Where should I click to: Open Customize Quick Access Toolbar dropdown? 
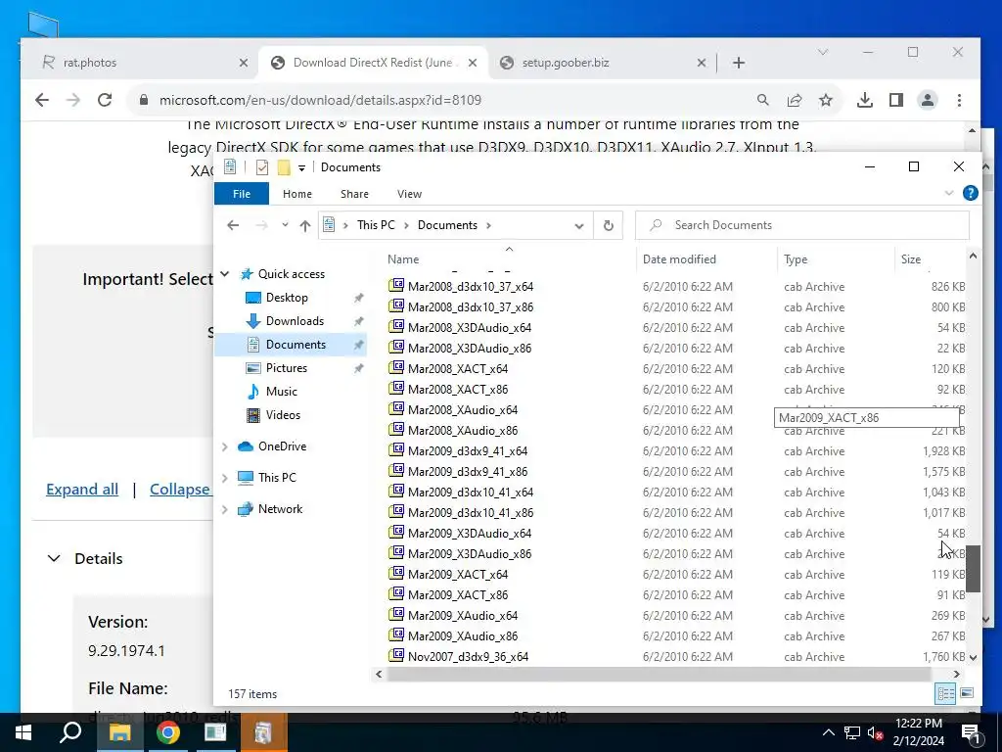(301, 168)
